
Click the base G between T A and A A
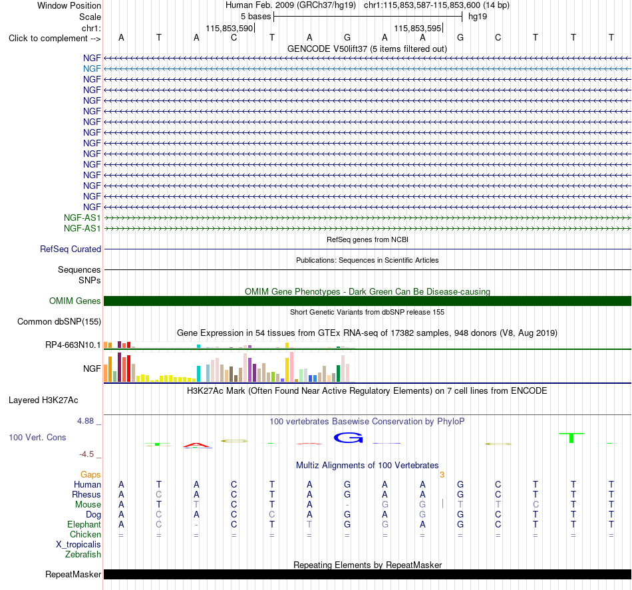coord(347,37)
